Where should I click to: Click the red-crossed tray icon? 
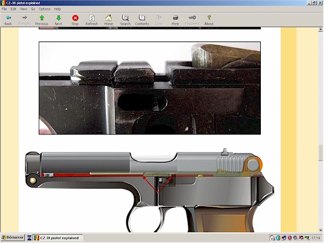point(301,238)
